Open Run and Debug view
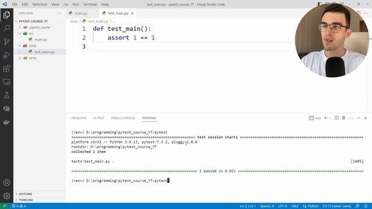The image size is (372, 209). tap(6, 55)
